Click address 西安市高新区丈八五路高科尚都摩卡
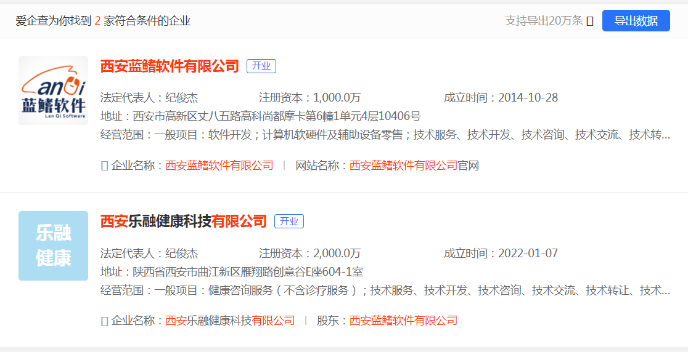This screenshot has height=352, width=688. tap(277, 116)
